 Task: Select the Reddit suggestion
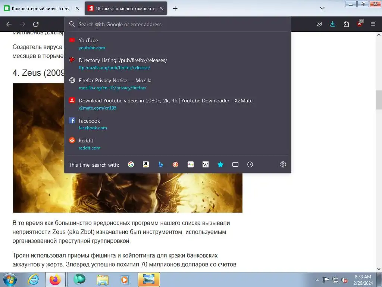pyautogui.click(x=178, y=144)
